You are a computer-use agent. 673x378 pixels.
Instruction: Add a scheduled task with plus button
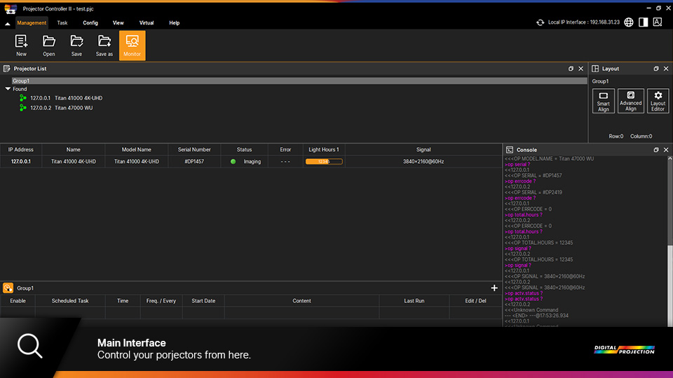[494, 288]
